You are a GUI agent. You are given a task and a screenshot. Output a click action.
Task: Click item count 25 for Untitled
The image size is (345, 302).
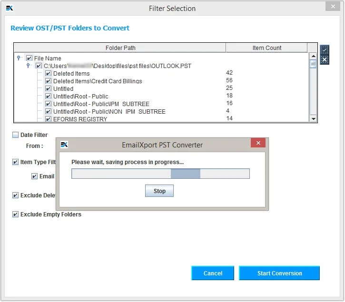229,88
